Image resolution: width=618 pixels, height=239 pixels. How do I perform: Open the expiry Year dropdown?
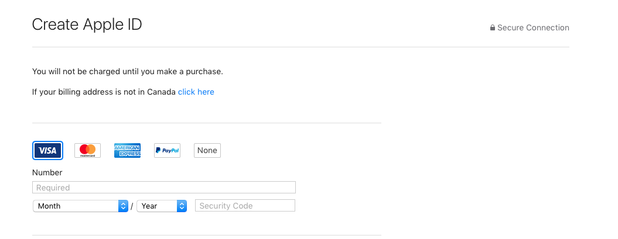(162, 206)
